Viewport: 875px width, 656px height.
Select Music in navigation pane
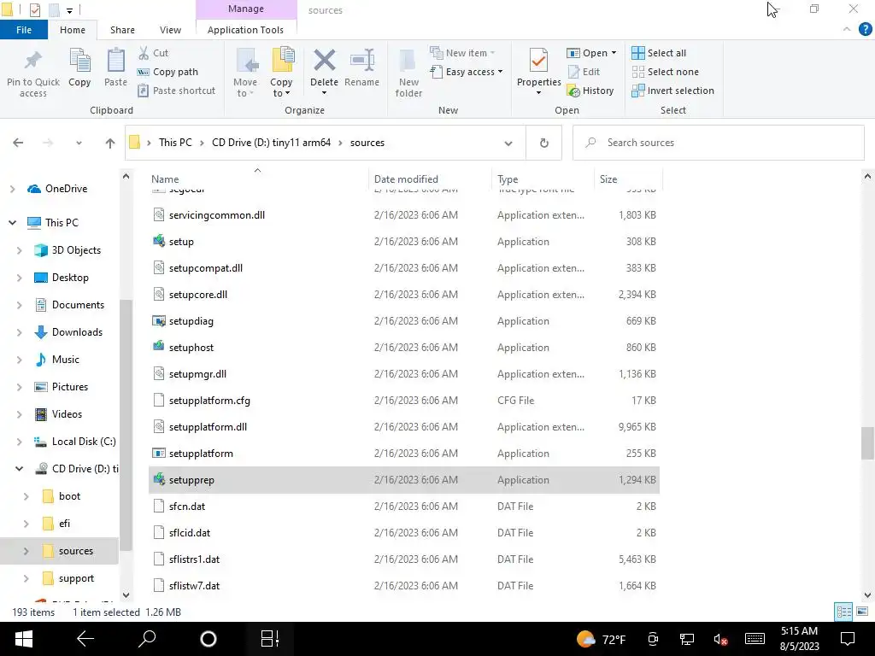[x=65, y=360]
